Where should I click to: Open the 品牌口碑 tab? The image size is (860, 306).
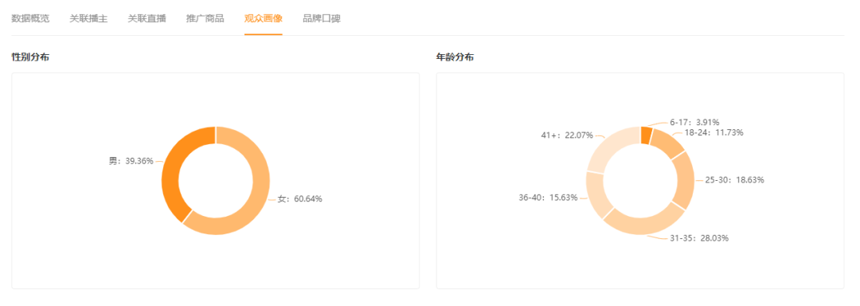[x=322, y=18]
